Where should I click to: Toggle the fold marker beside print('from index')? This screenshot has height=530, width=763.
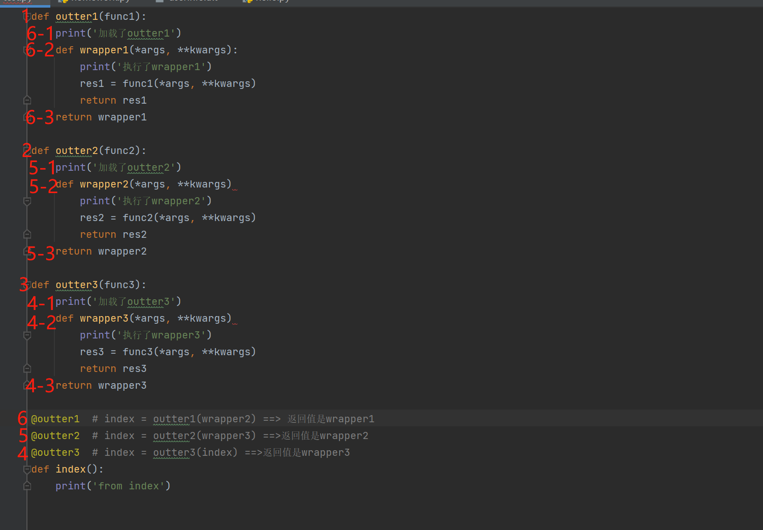click(27, 486)
